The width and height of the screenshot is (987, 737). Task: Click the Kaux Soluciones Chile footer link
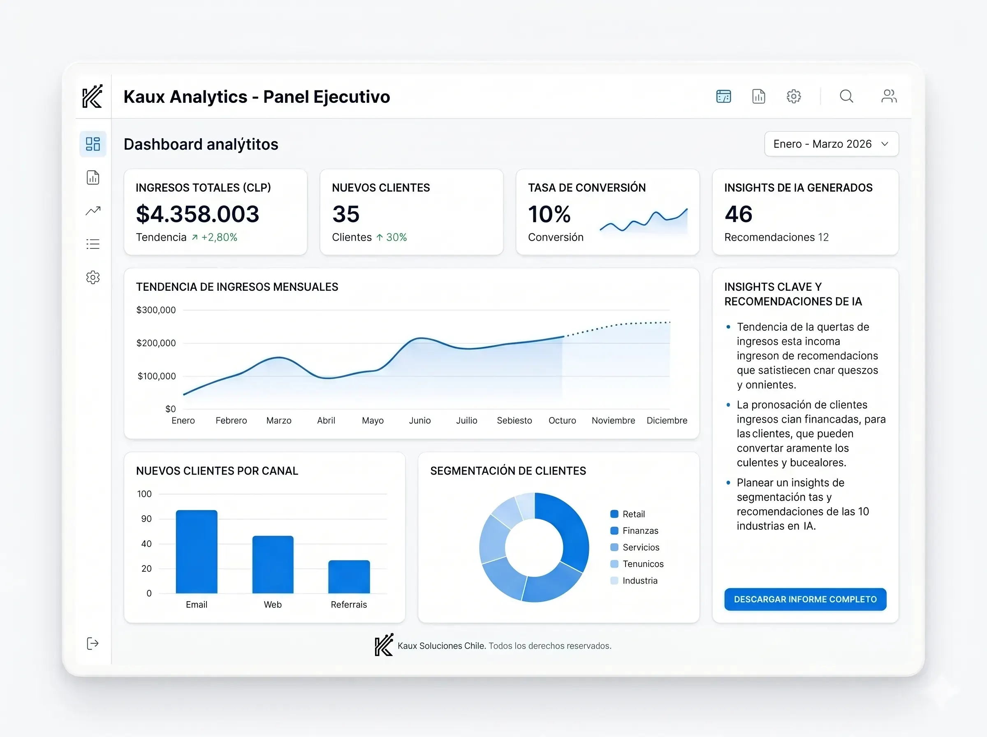point(441,646)
